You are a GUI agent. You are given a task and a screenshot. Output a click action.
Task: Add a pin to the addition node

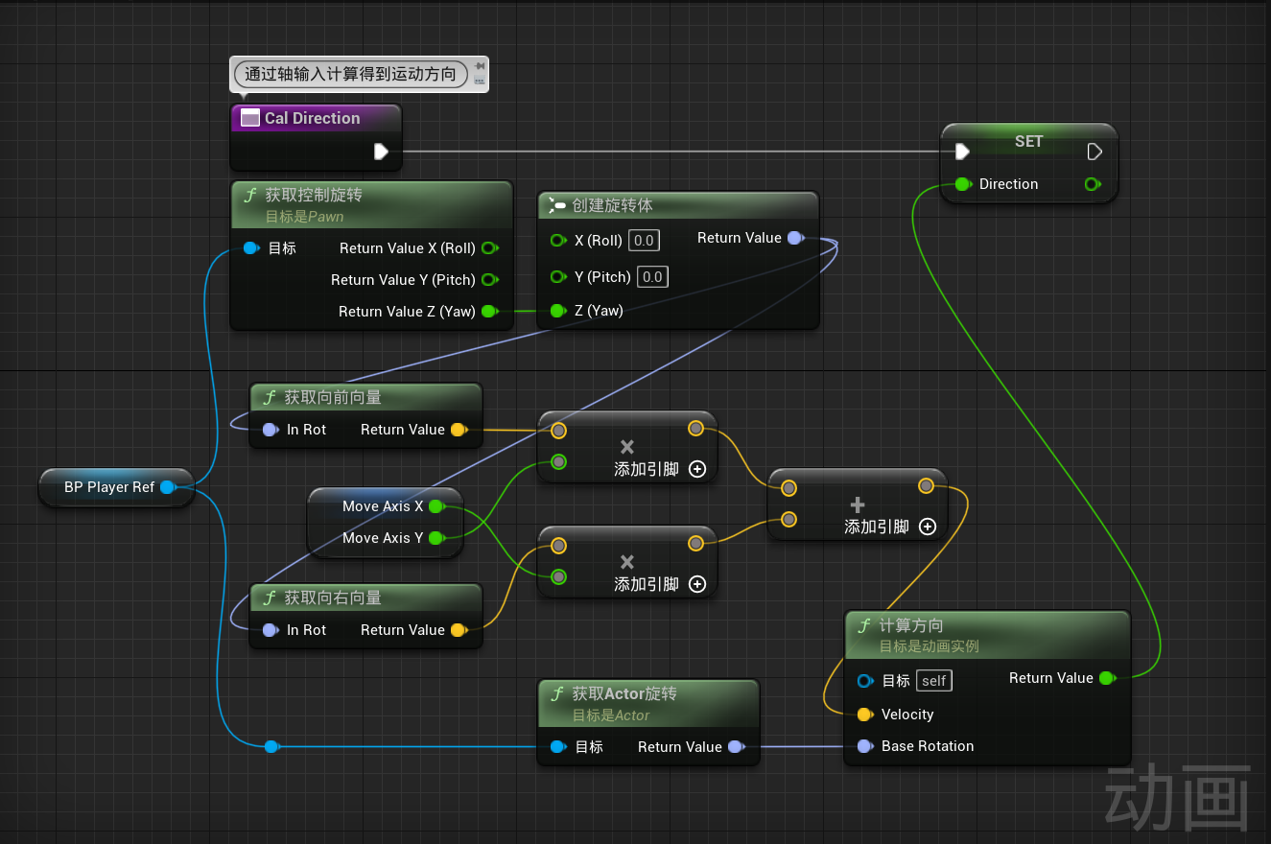click(x=928, y=527)
